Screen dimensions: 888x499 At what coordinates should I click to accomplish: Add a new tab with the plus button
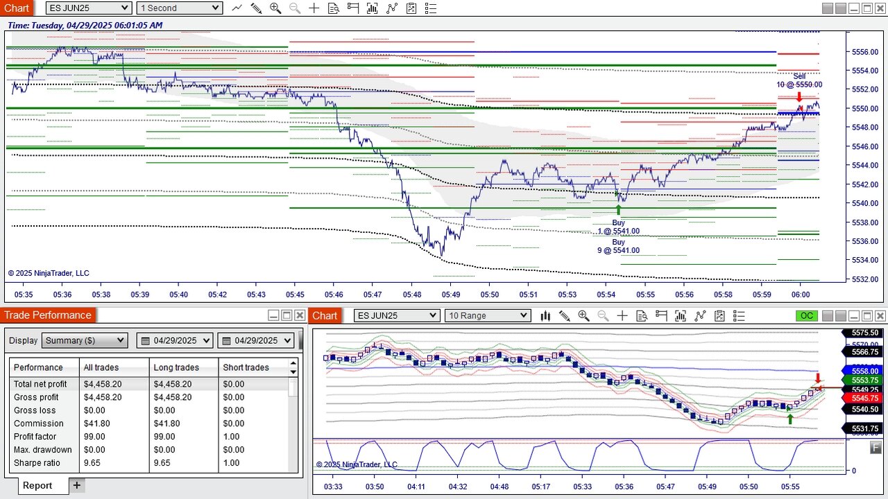point(77,485)
